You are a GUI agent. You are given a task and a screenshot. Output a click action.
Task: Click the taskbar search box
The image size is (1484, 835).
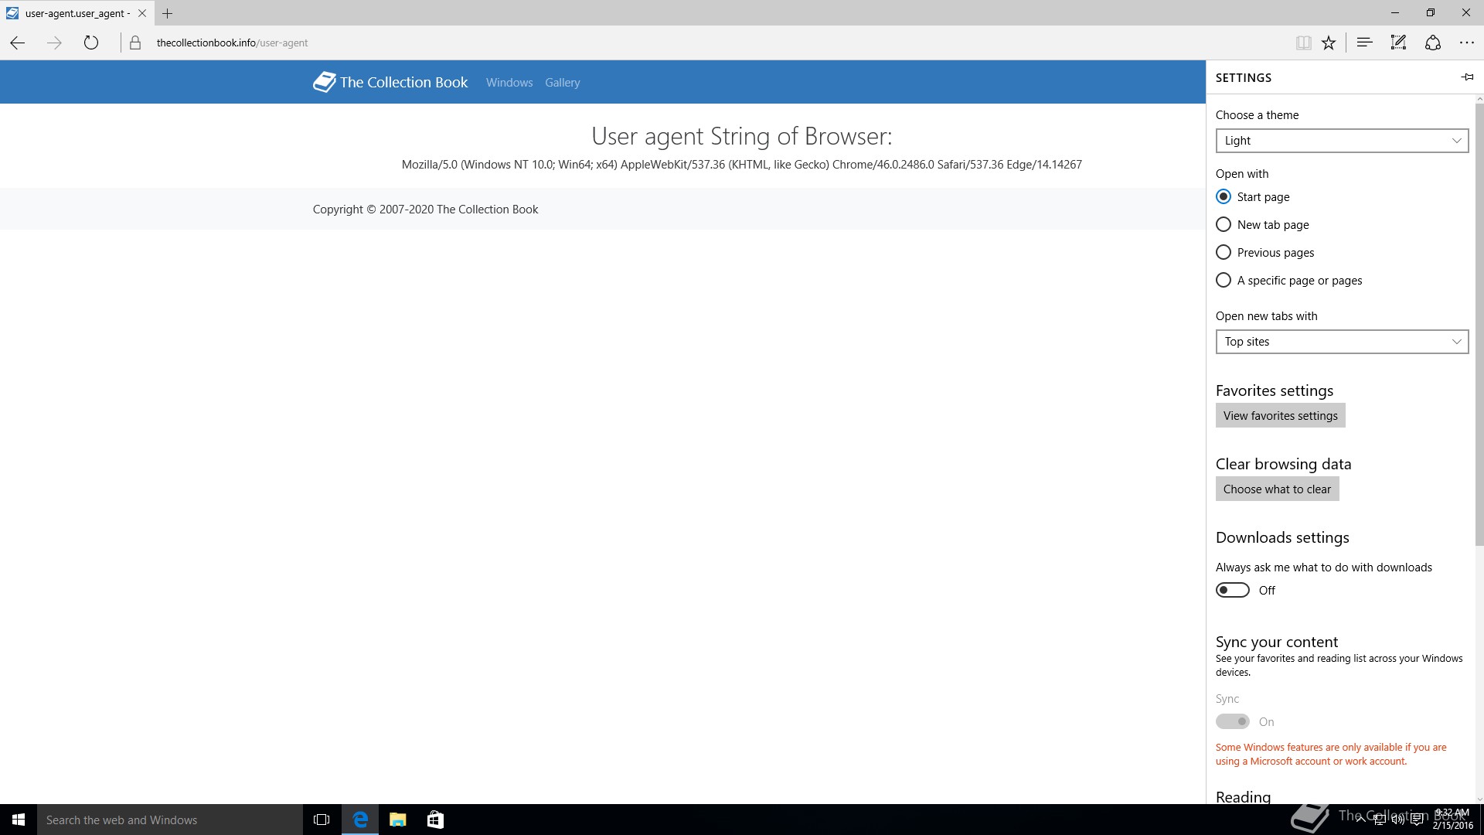(170, 820)
